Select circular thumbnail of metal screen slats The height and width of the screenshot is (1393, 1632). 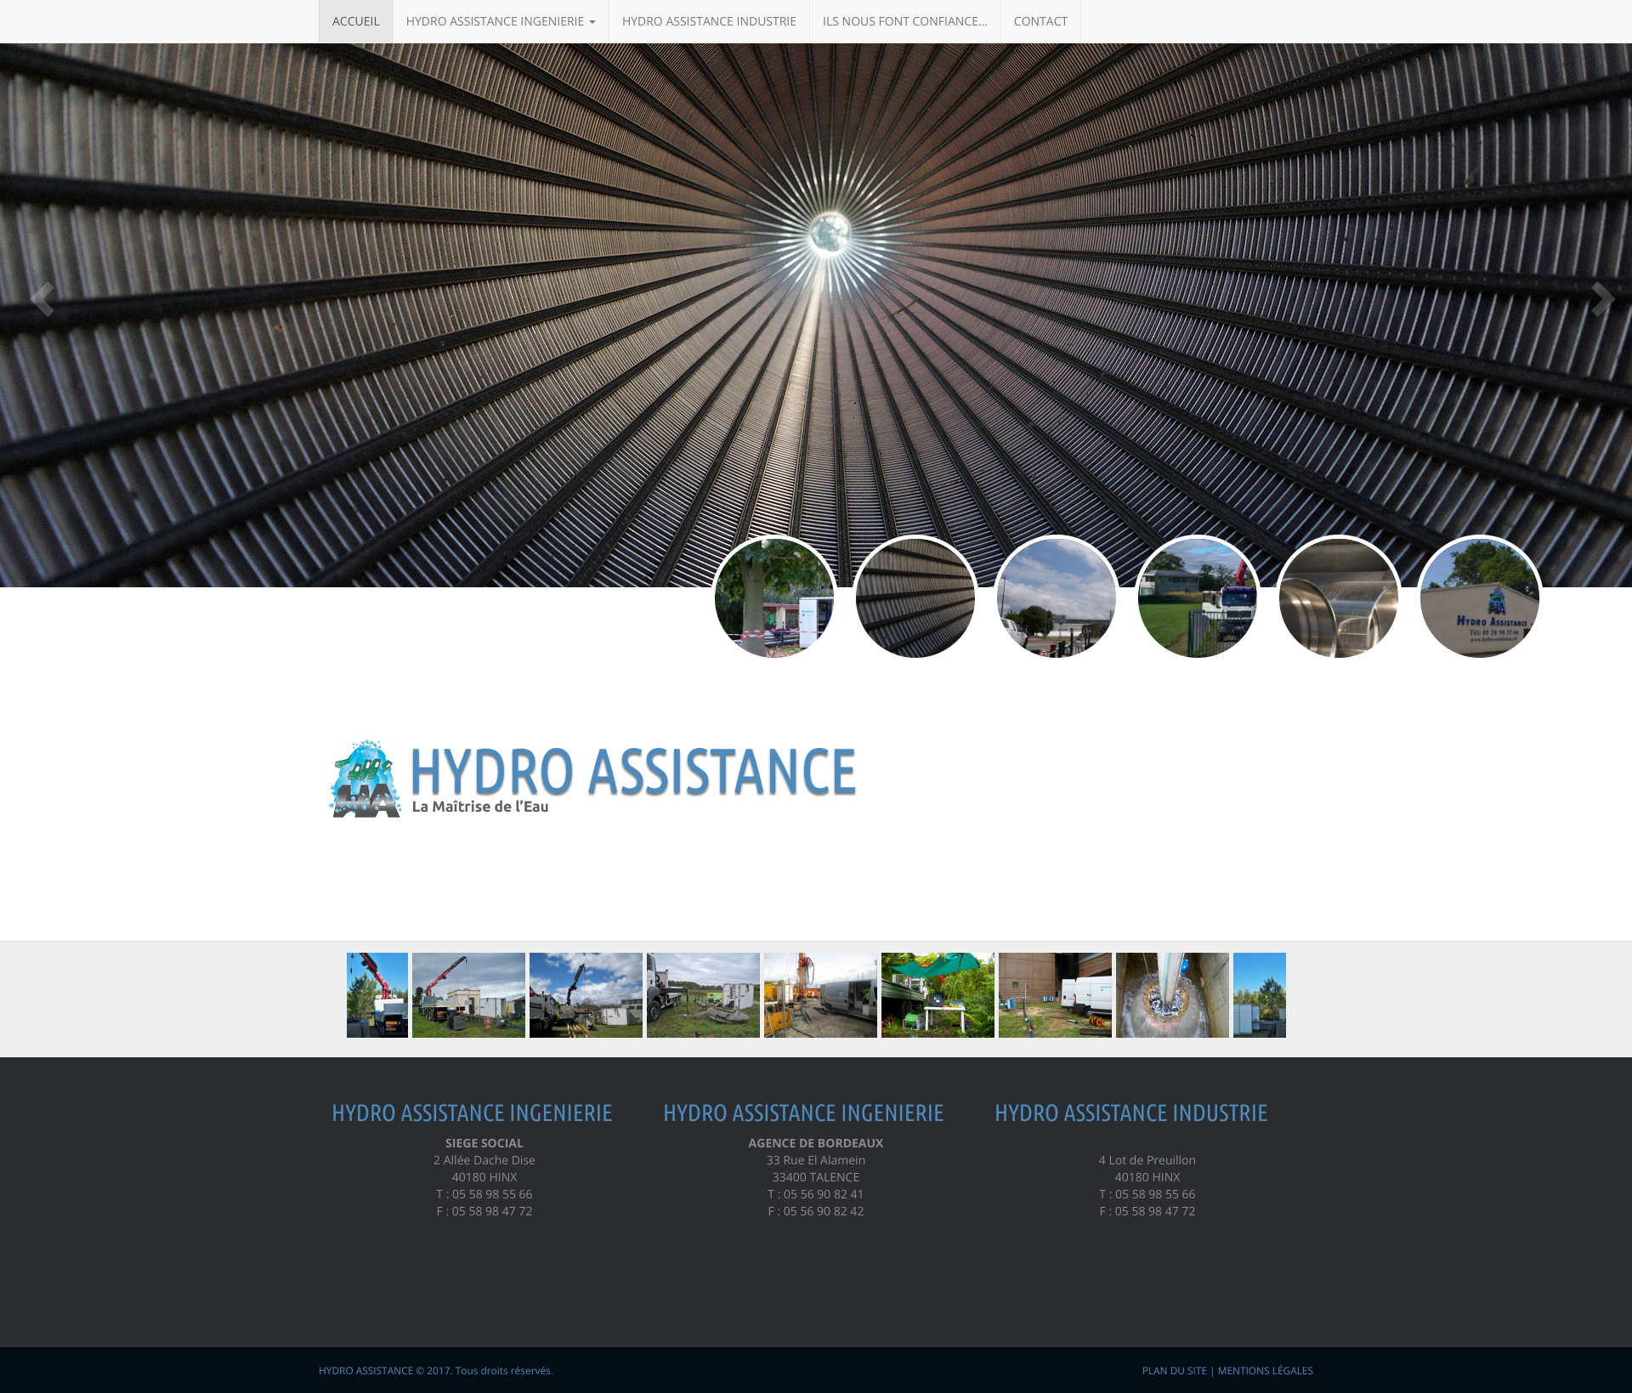pos(915,597)
